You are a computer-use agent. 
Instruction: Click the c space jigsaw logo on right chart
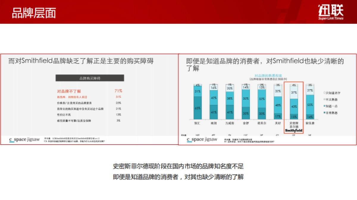(202, 140)
